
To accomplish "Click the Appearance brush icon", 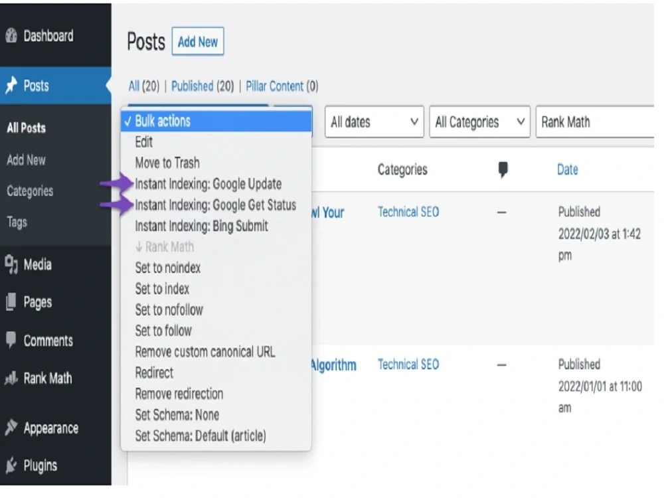I will pos(11,428).
